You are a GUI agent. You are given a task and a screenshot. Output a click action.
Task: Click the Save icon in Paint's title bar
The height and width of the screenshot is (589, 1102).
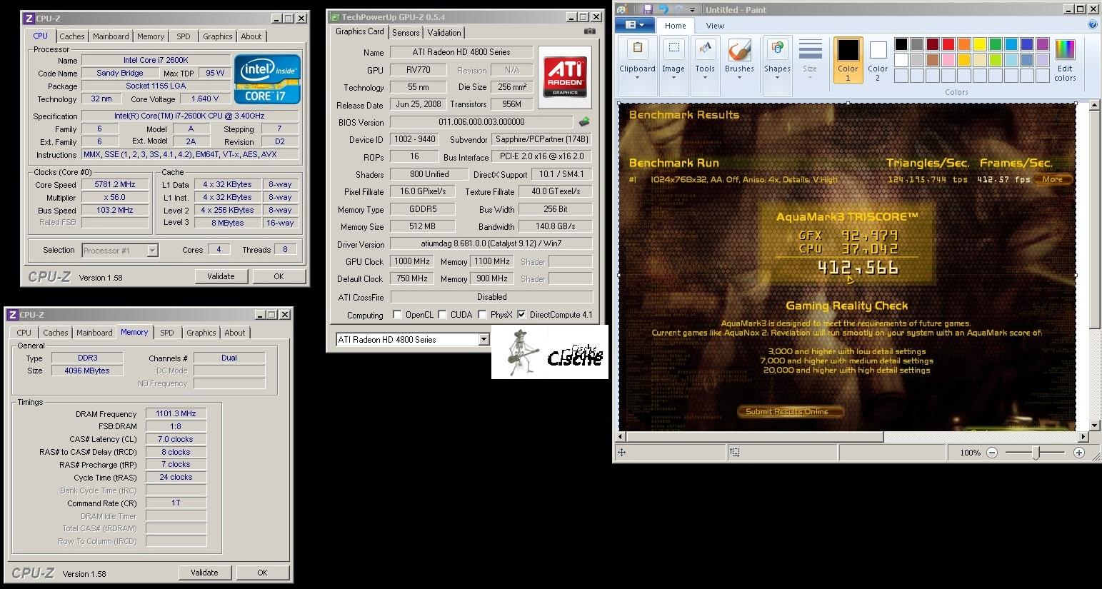click(648, 9)
